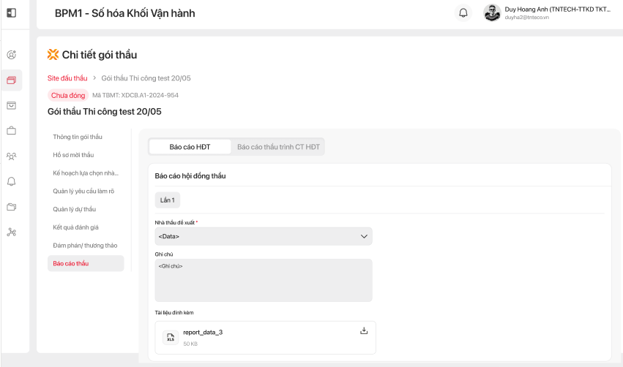The height and width of the screenshot is (367, 623).
Task: Open Hồ sơ mời thầu menu item
Action: coord(73,155)
